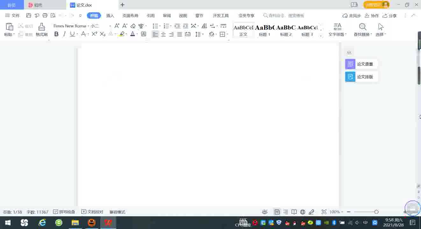Expand the borders dropdown
The image size is (421, 229).
point(227,34)
